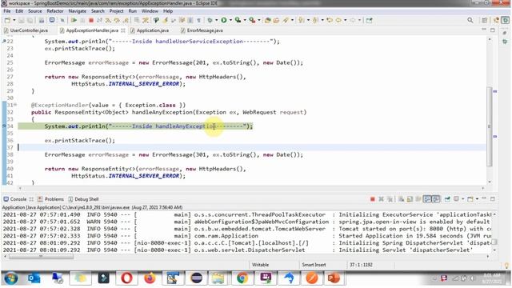Collapse the method fold at line 31
512x288 pixels.
tap(15, 105)
